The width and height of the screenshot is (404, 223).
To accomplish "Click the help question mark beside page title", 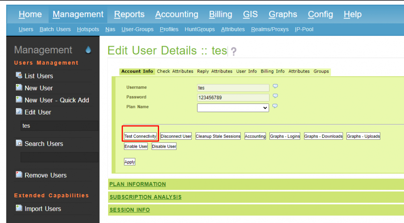I will pyautogui.click(x=234, y=52).
